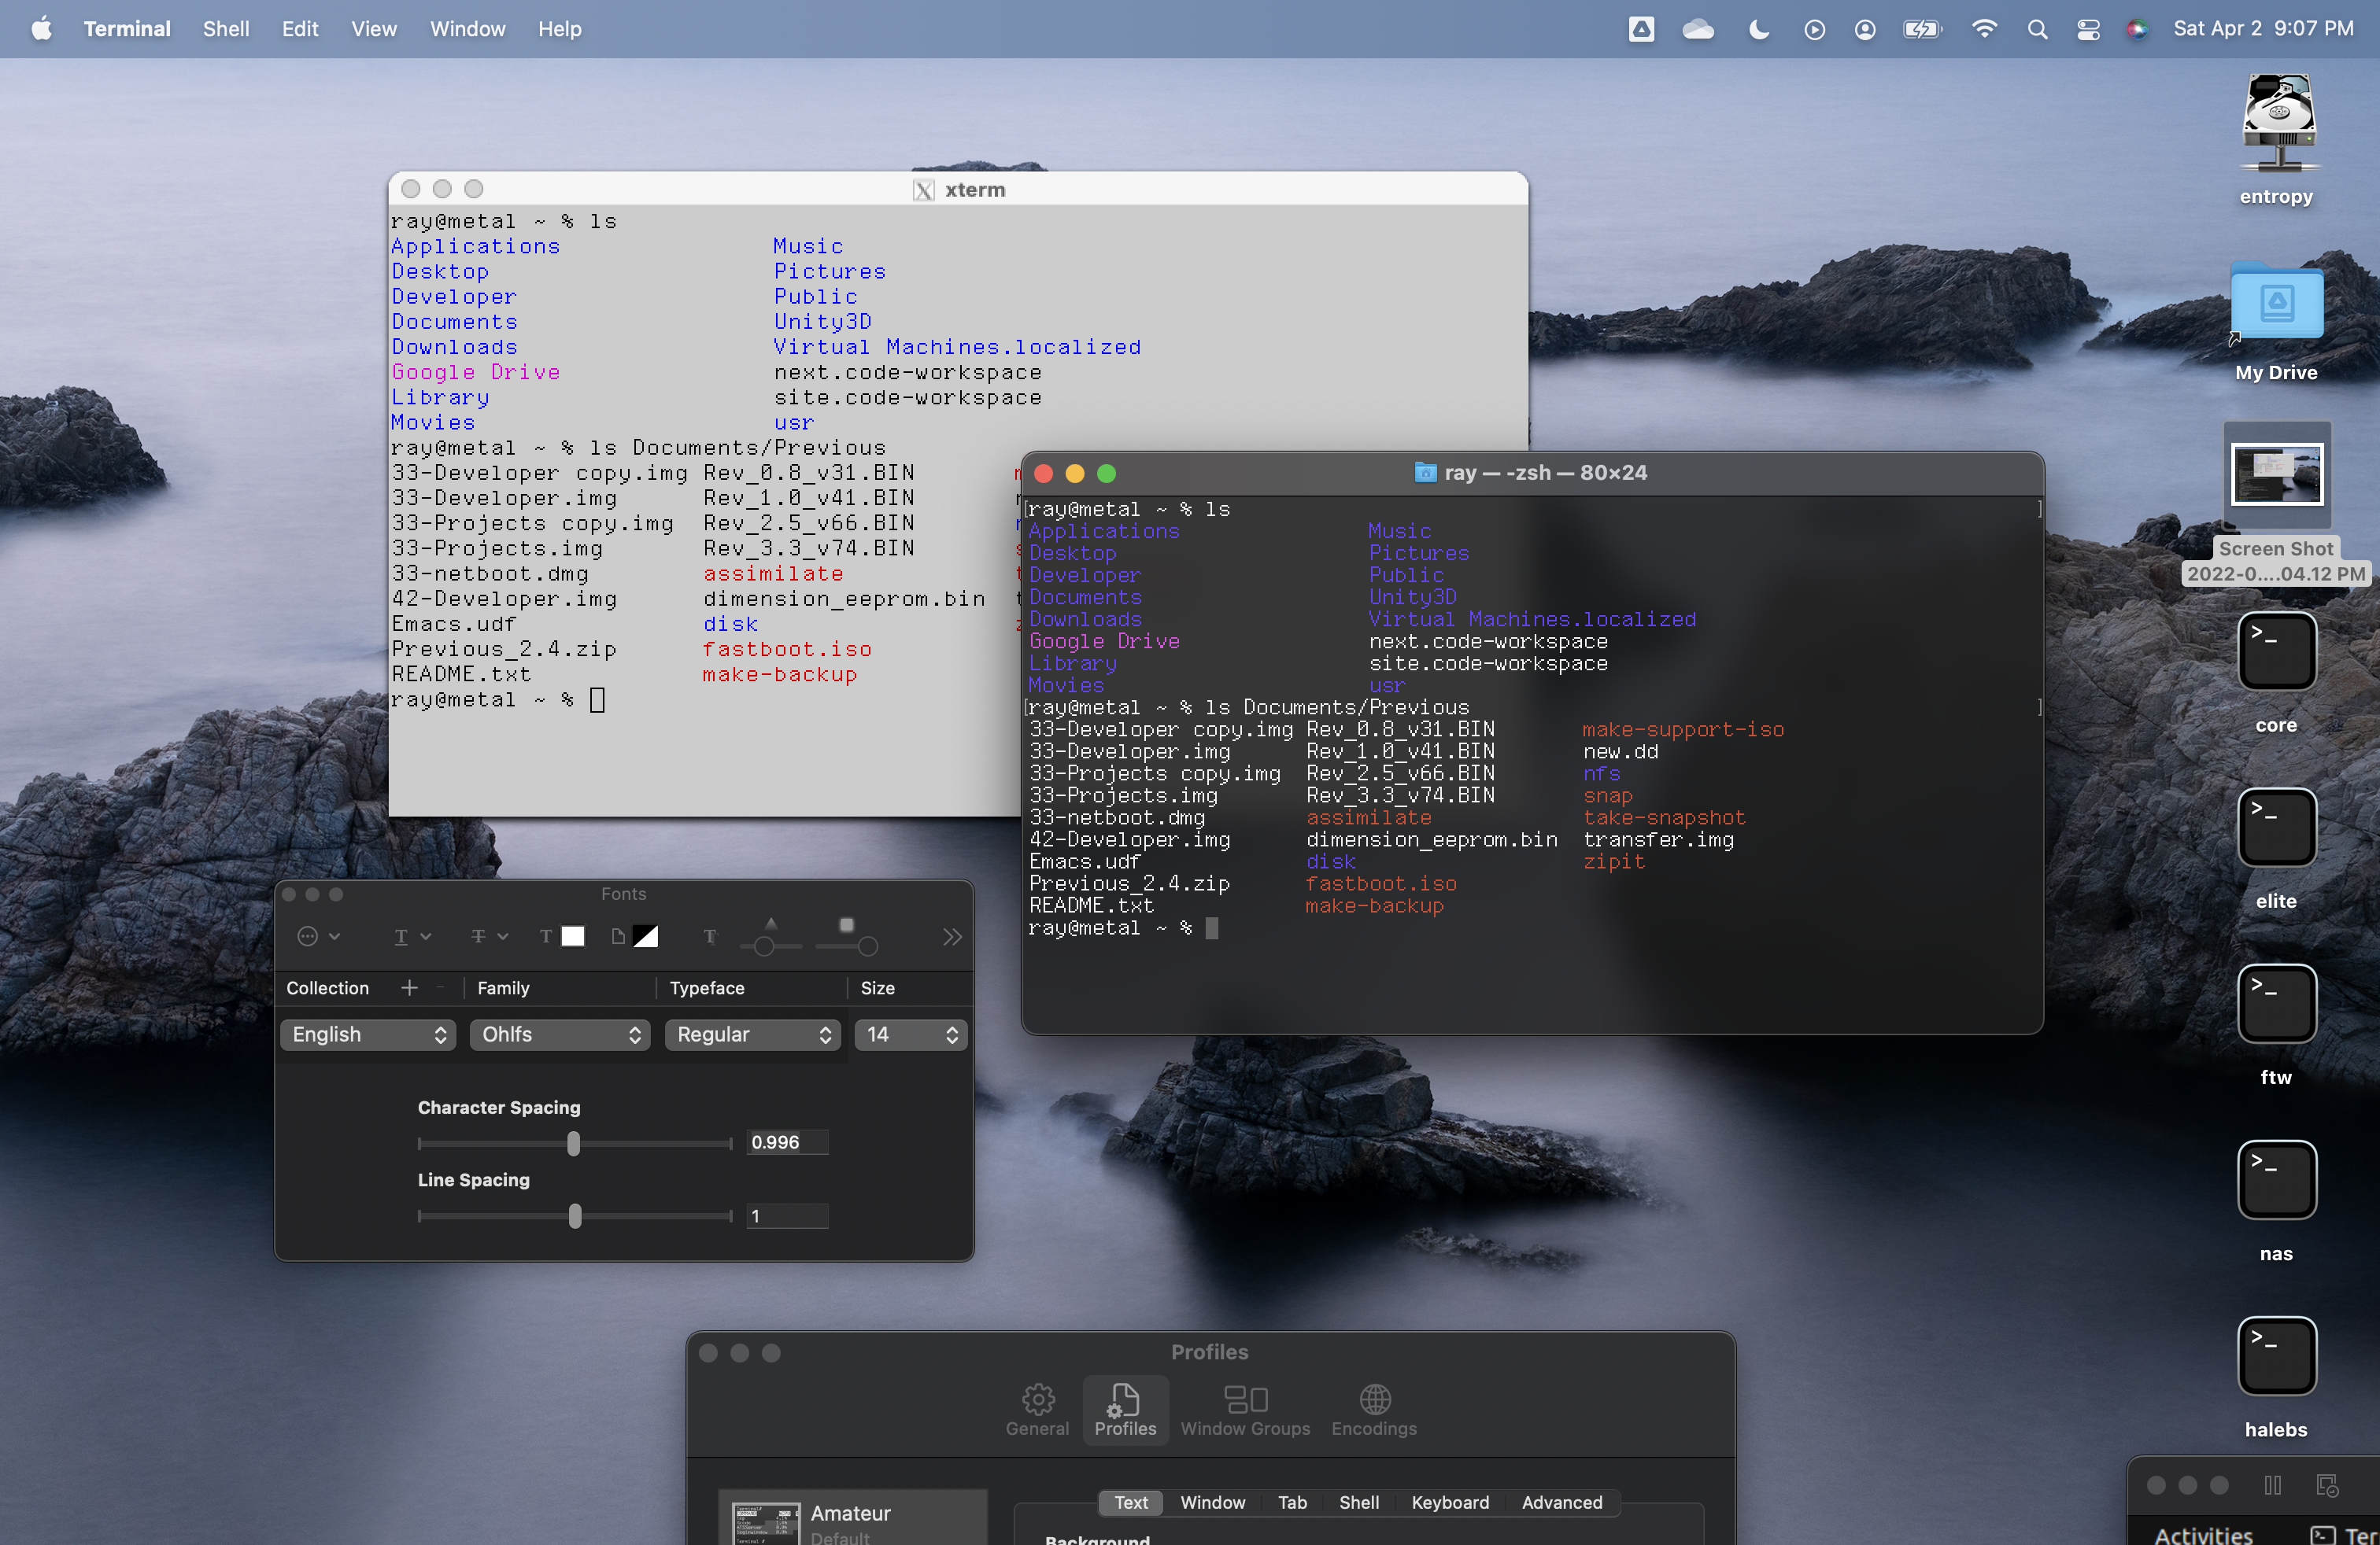Click the Character Spacing slider handle

tap(573, 1143)
